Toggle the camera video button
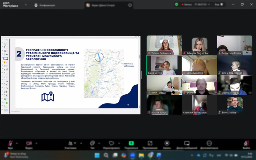 point(29,144)
